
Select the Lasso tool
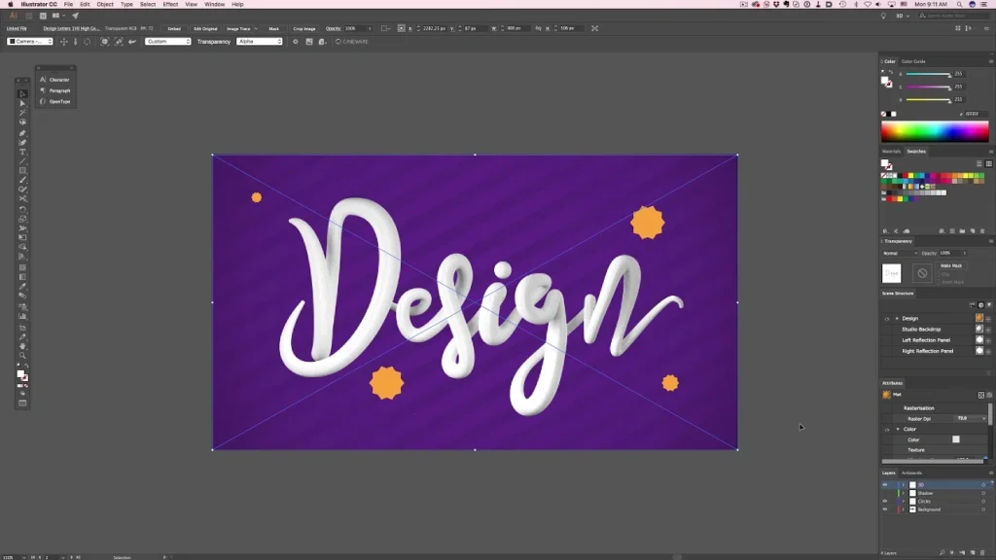click(22, 122)
